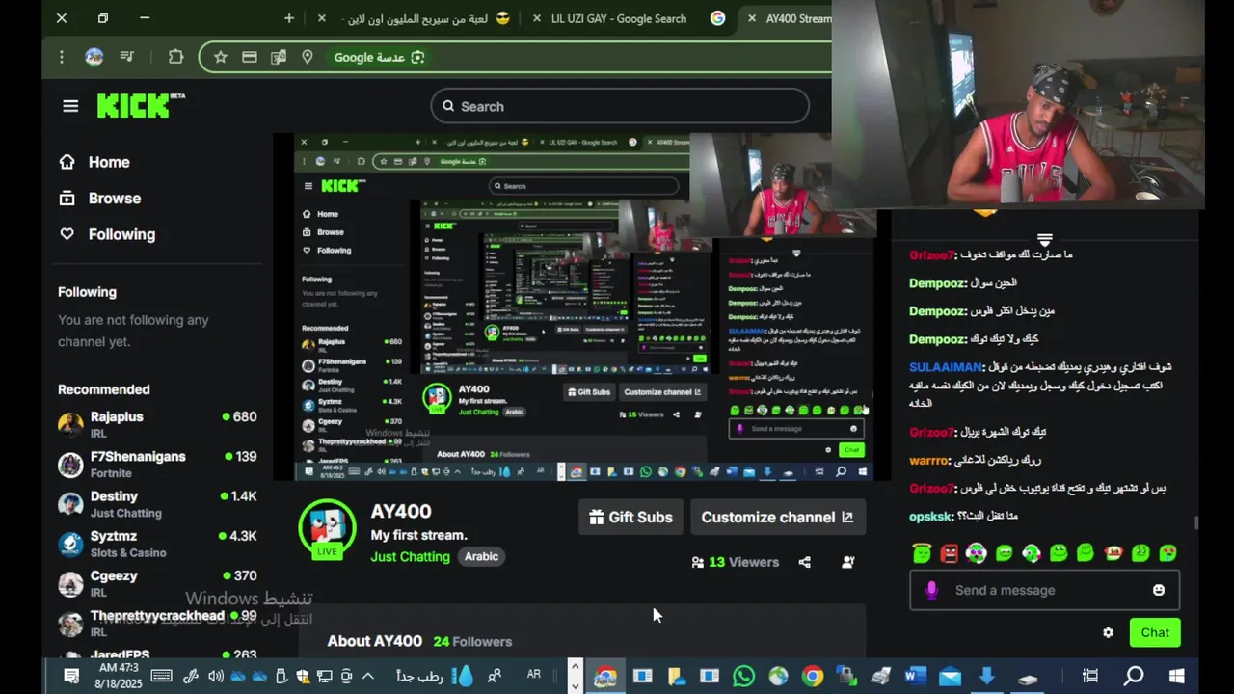The height and width of the screenshot is (694, 1234).
Task: Click SULAAIMAN username in chat
Action: 946,367
